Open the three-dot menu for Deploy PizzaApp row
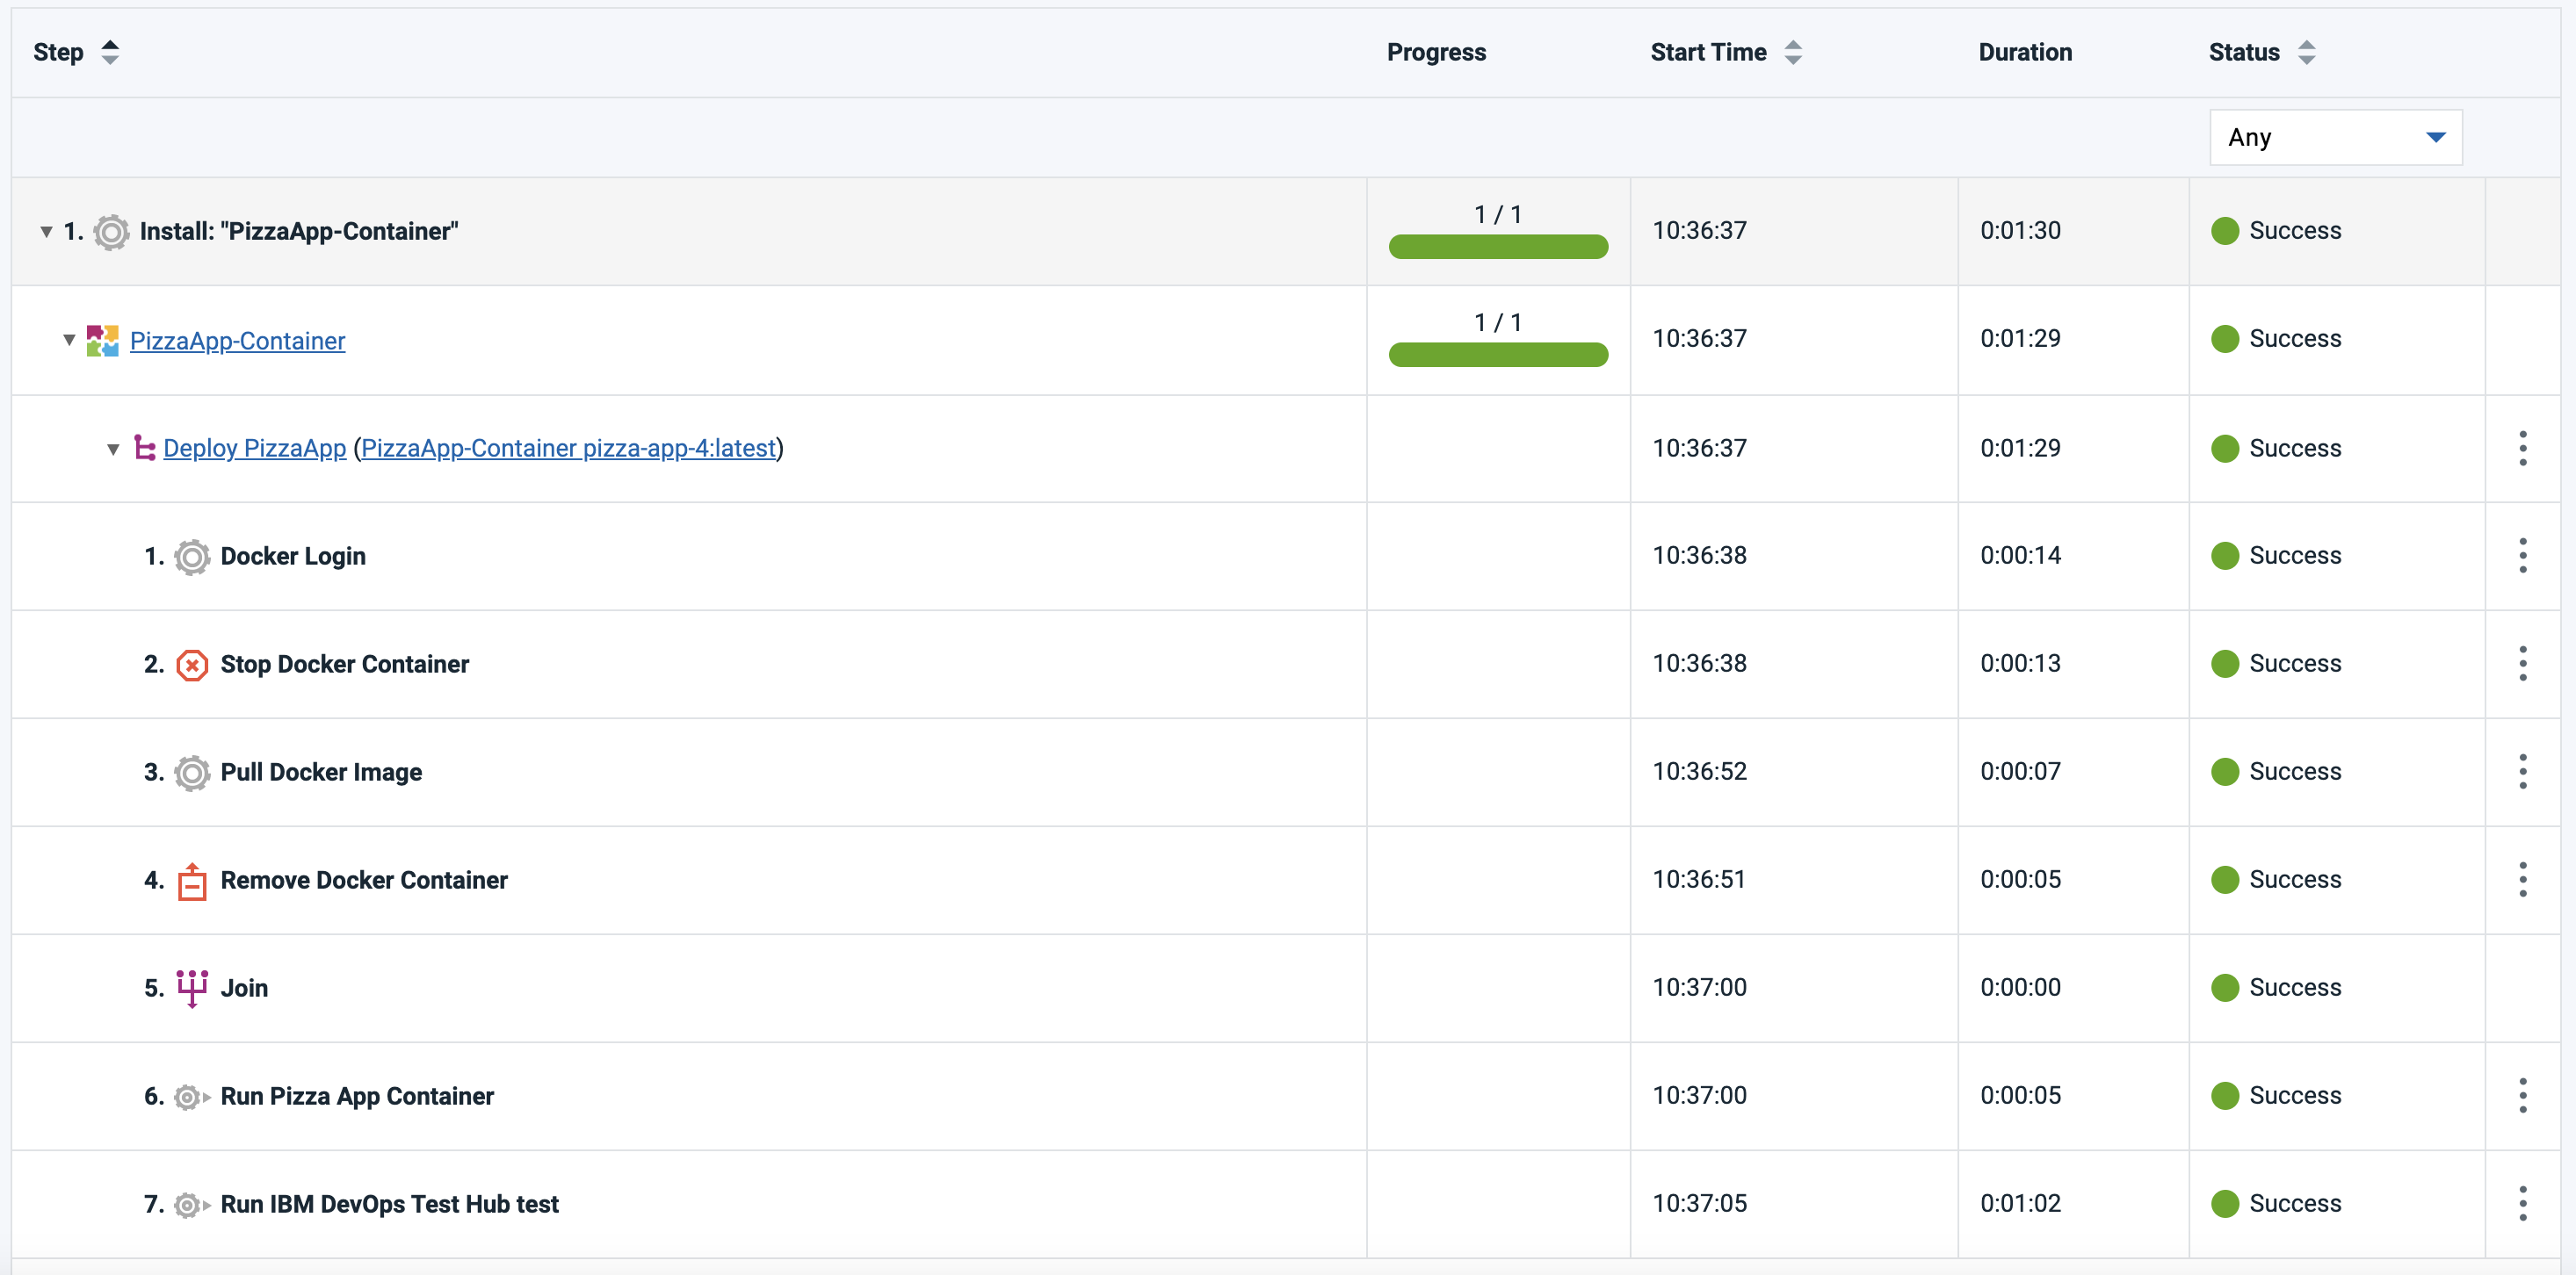This screenshot has width=2576, height=1275. click(x=2522, y=449)
